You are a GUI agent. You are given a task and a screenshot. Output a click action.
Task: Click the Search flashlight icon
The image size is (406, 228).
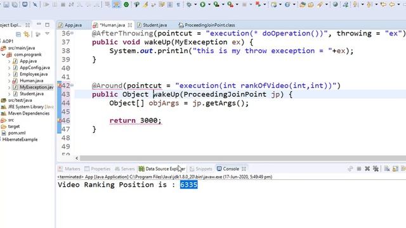click(320, 4)
